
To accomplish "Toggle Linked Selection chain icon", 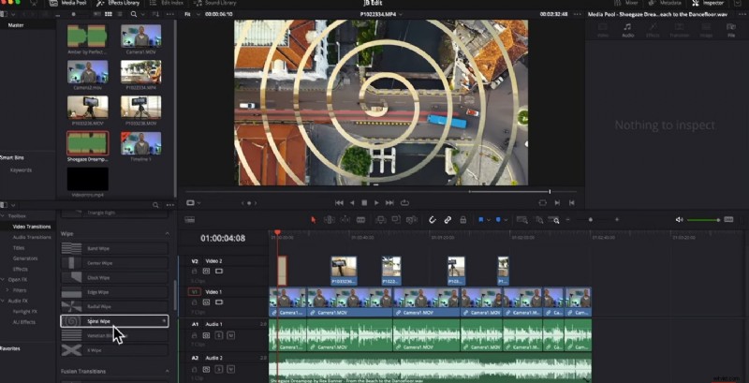I will [448, 220].
